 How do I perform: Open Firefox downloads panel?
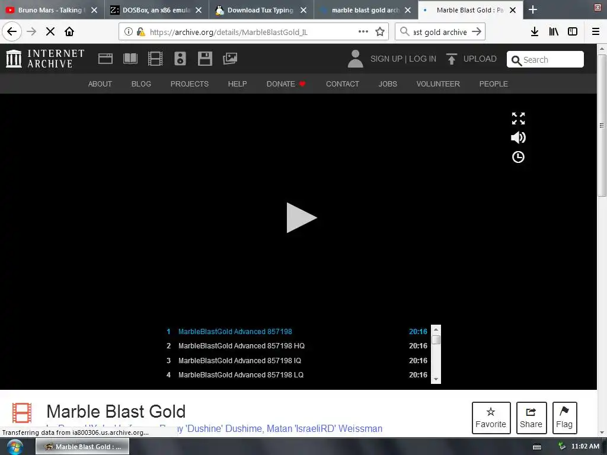pos(535,32)
